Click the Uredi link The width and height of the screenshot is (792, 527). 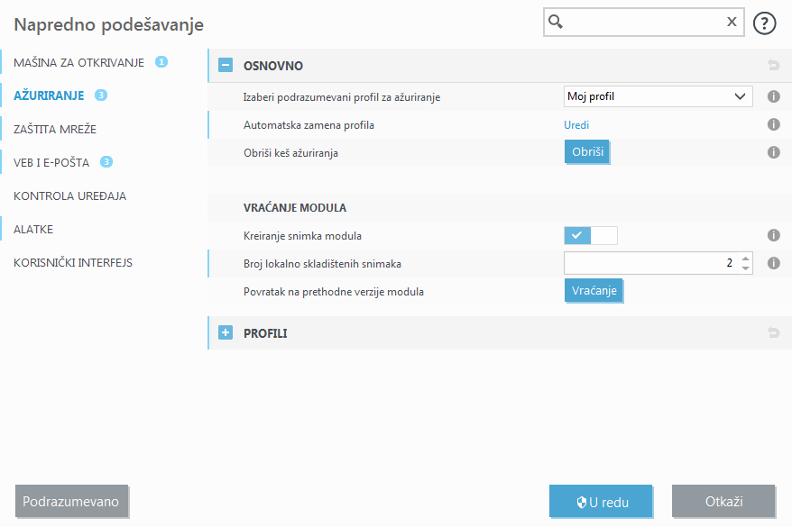(x=576, y=125)
